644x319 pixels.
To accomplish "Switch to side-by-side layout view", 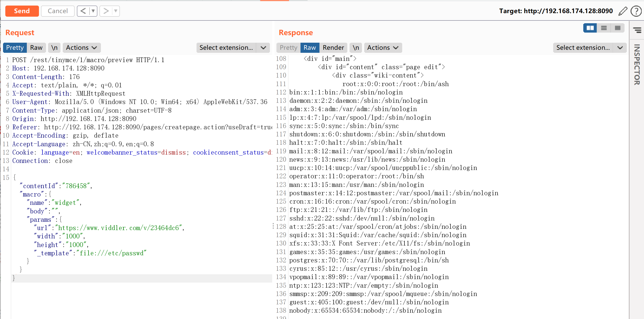I will [x=590, y=28].
